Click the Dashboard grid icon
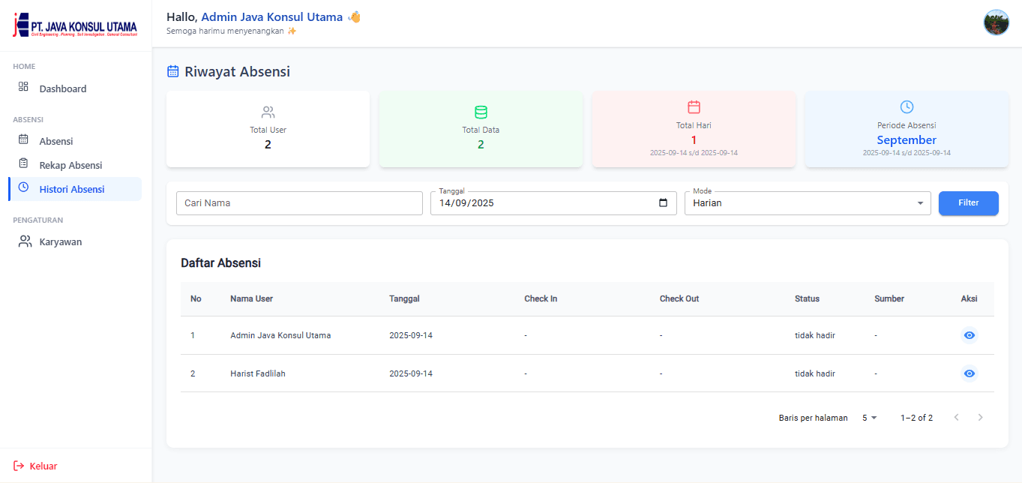 pos(23,87)
